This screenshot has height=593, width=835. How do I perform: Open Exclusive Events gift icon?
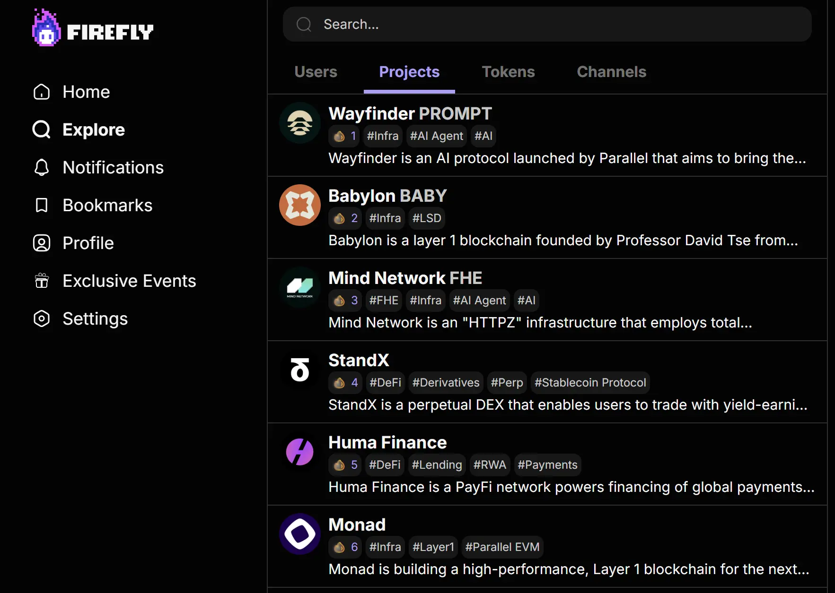[x=42, y=281]
